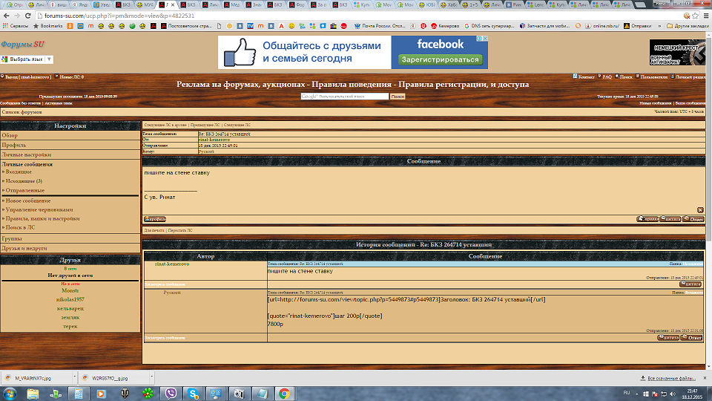Click the Ответ reply button
Image resolution: width=712 pixels, height=401 pixels.
click(x=693, y=219)
